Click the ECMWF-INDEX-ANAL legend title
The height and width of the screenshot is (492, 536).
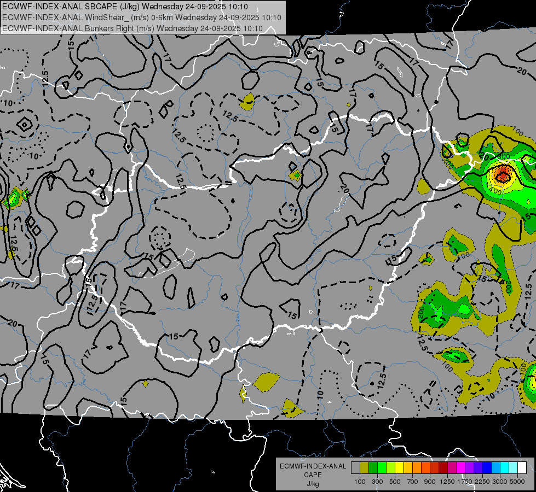pos(313,466)
